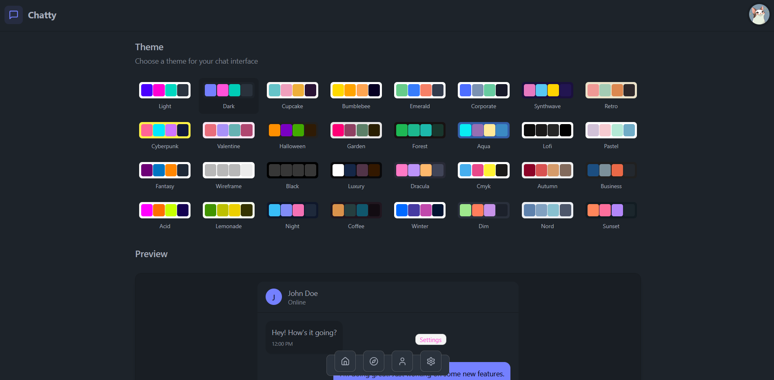Viewport: 774px width, 380px height.
Task: Open the user profile avatar in the header
Action: pyautogui.click(x=759, y=15)
